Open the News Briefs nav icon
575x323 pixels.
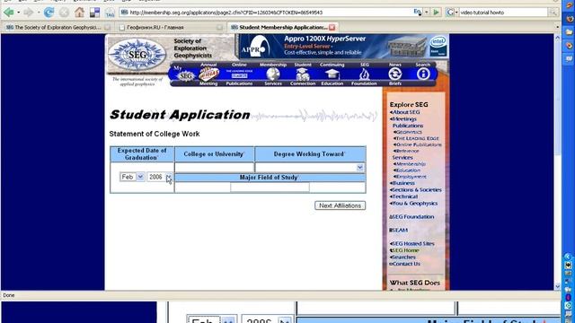[395, 74]
